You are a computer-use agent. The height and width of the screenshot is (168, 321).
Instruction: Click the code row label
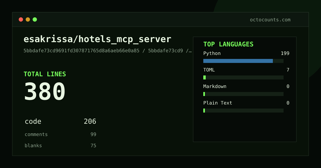pyautogui.click(x=33, y=122)
